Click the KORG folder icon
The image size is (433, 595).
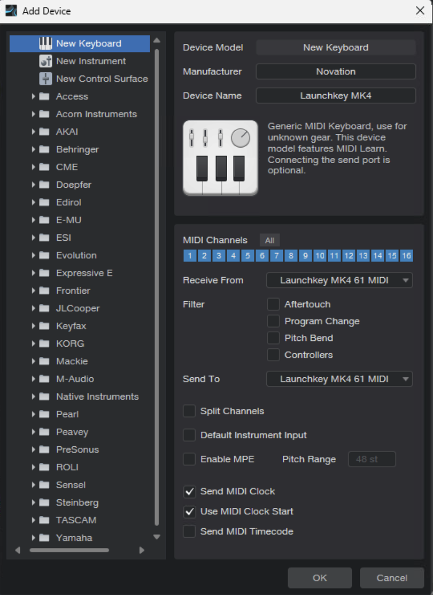coord(44,344)
